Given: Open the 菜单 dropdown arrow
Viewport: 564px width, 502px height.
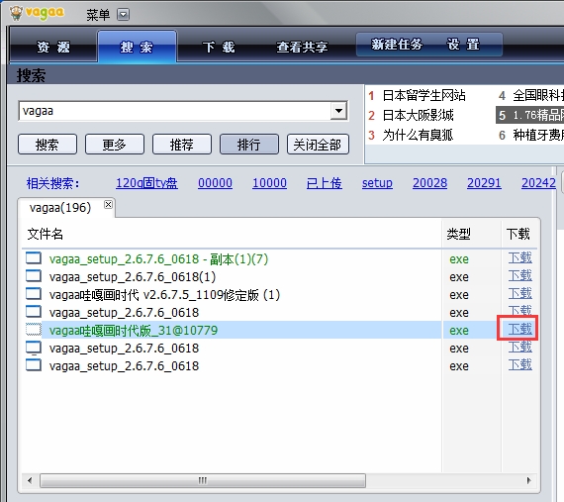Looking at the screenshot, I should 123,15.
